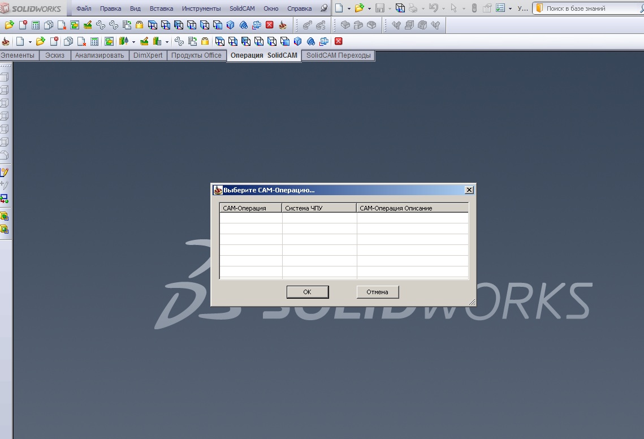The width and height of the screenshot is (644, 439).
Task: Open the Окно menu
Action: tap(271, 8)
